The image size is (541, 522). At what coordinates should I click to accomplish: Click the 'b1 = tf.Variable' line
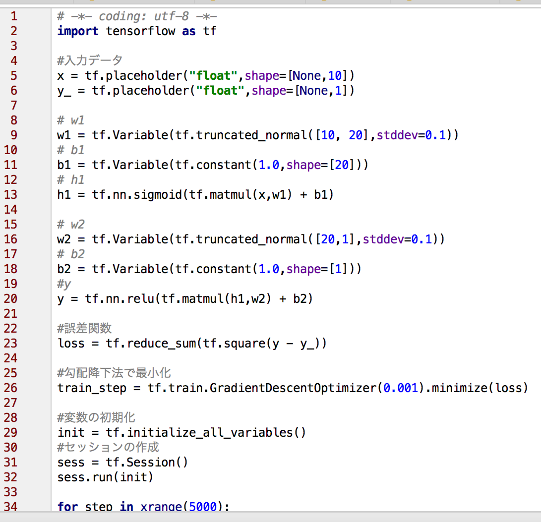213,165
